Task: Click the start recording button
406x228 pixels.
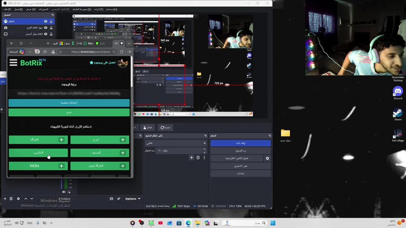Action: [x=240, y=151]
